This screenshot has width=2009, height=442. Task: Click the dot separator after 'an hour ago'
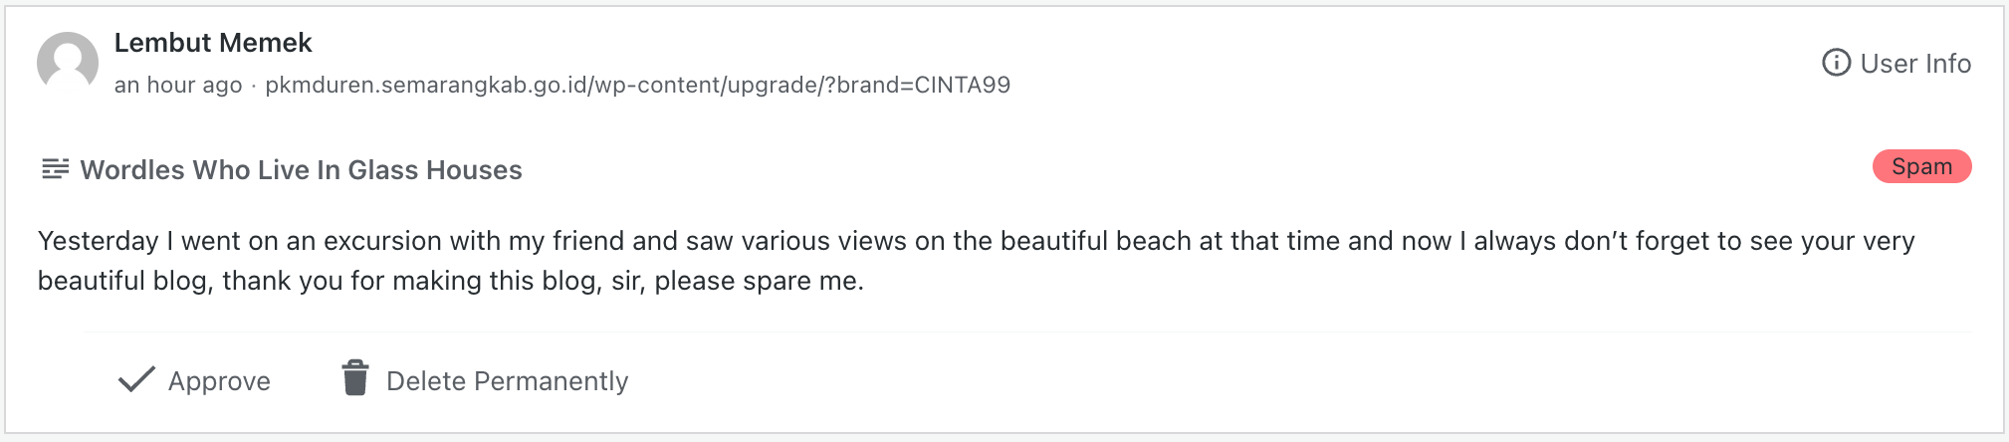click(x=254, y=86)
